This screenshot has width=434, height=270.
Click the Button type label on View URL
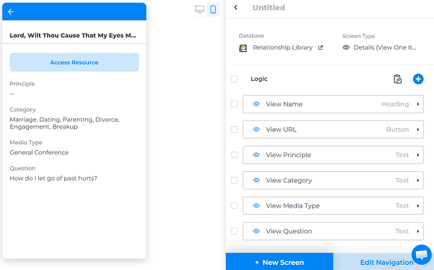(x=398, y=129)
